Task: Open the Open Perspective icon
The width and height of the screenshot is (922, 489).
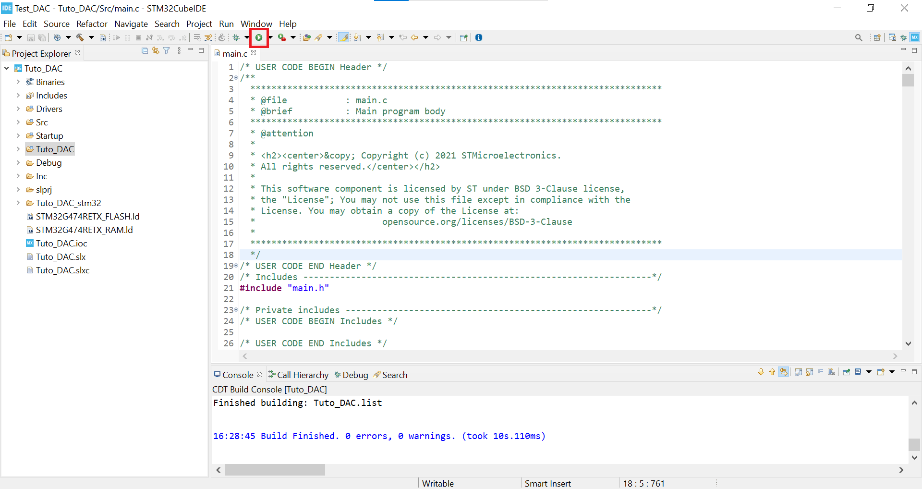Action: tap(877, 37)
